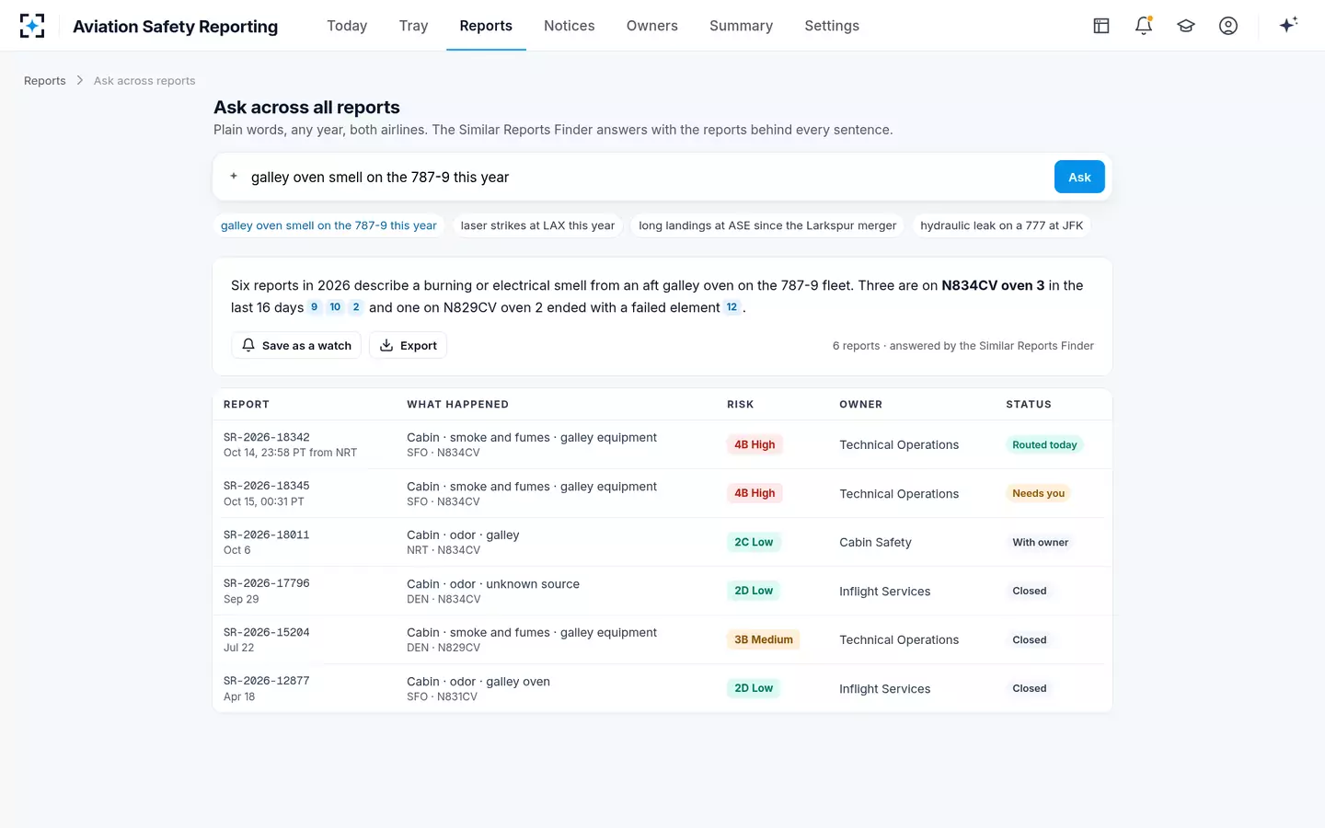Click the 'Routed today' status badge
Viewport: 1325px width, 828px height.
pos(1044,444)
